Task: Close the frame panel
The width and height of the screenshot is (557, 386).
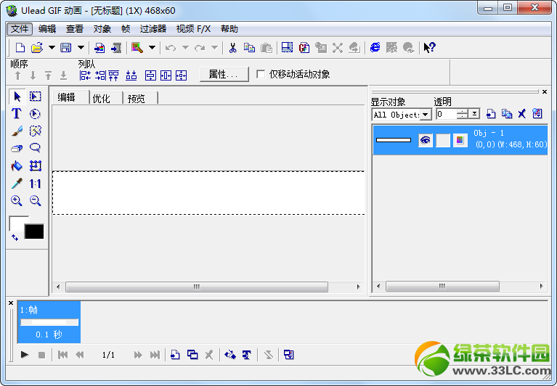Action: coord(11,303)
